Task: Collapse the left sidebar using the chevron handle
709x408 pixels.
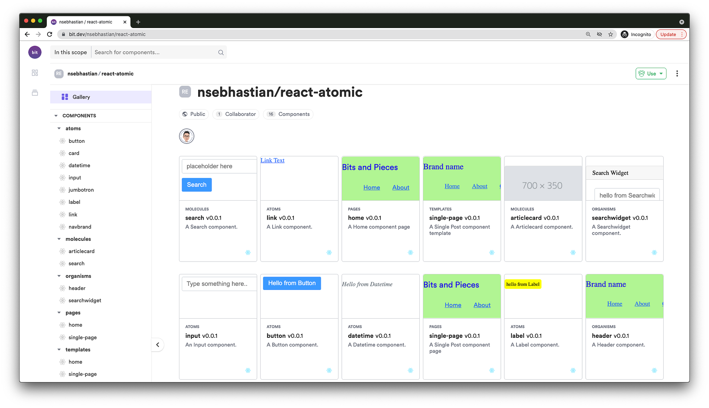Action: (x=157, y=345)
